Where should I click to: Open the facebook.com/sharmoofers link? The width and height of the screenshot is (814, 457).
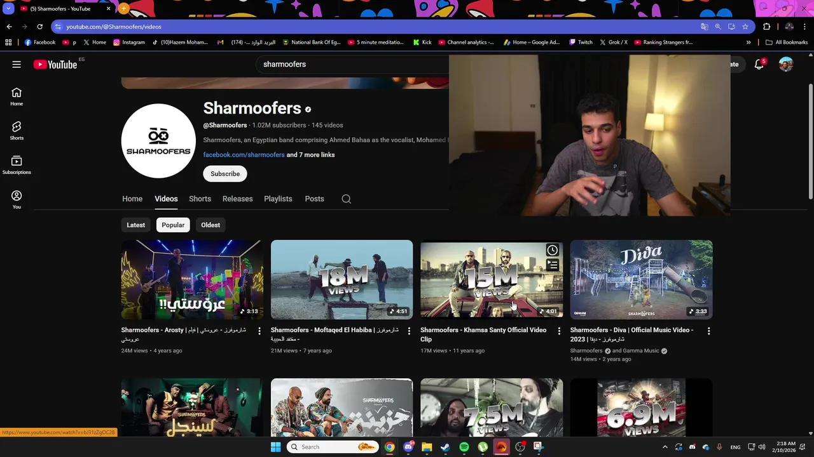(x=244, y=155)
